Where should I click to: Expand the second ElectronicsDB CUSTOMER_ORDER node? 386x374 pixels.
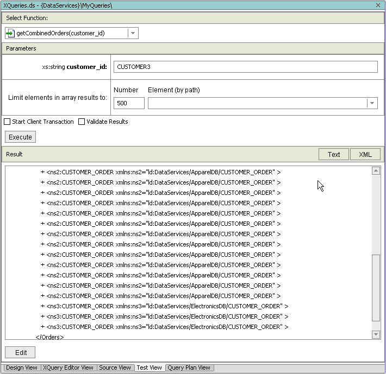[42, 316]
